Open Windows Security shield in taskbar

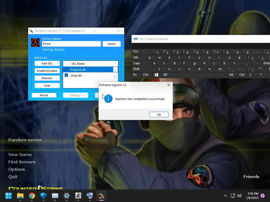point(44,196)
